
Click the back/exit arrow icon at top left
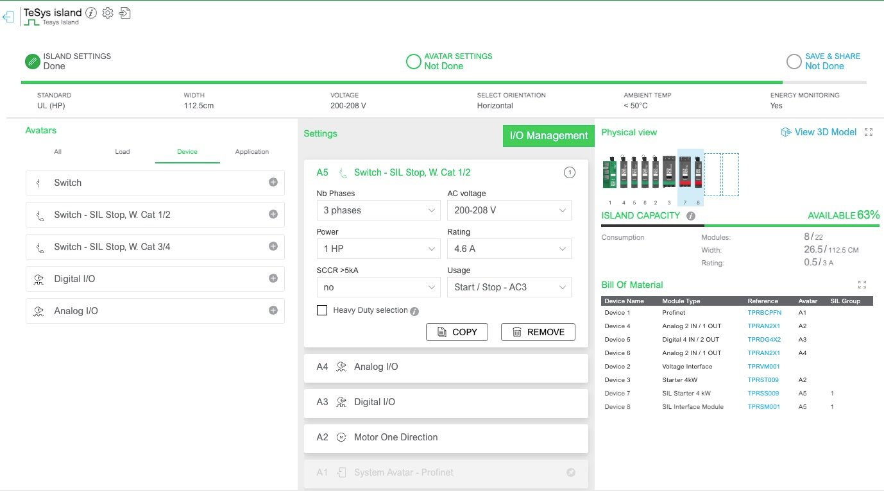point(8,17)
